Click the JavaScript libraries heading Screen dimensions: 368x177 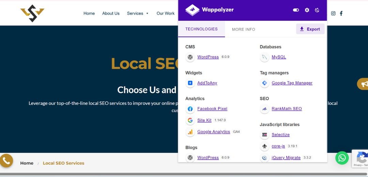pos(279,125)
